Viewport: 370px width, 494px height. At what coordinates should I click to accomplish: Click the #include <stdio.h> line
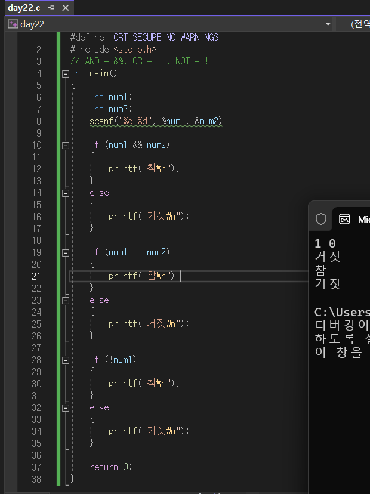[113, 50]
